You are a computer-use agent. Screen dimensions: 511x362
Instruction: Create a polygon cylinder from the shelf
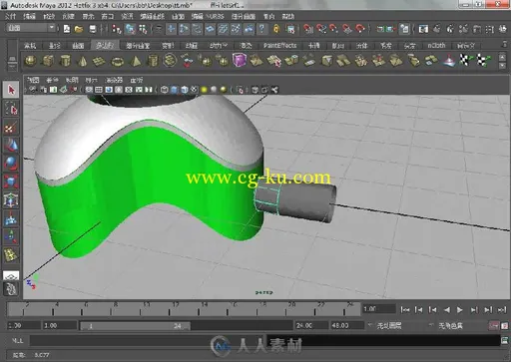(x=65, y=61)
